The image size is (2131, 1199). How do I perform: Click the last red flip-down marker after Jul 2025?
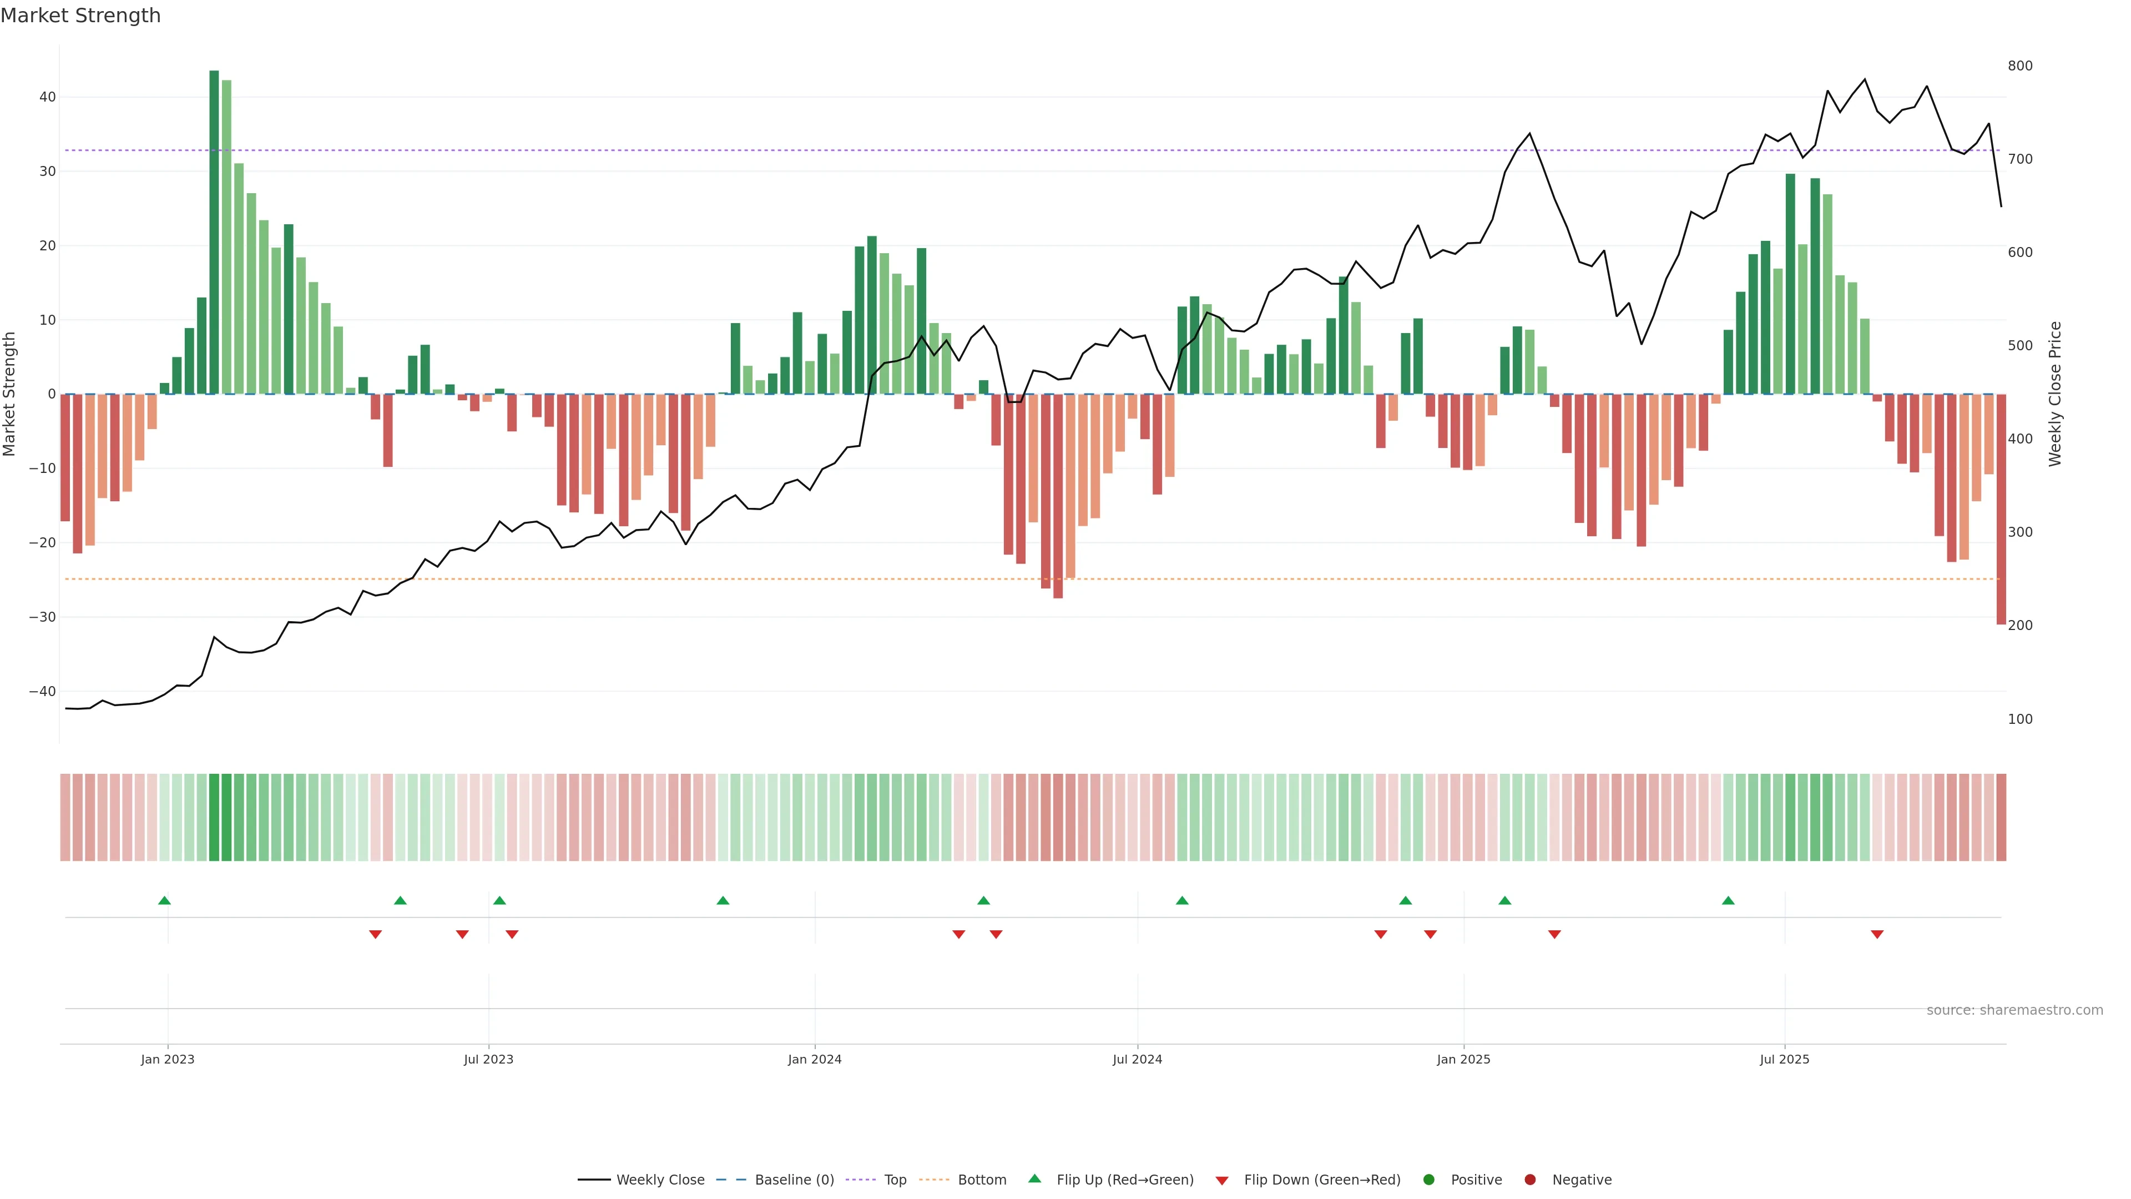tap(1877, 934)
